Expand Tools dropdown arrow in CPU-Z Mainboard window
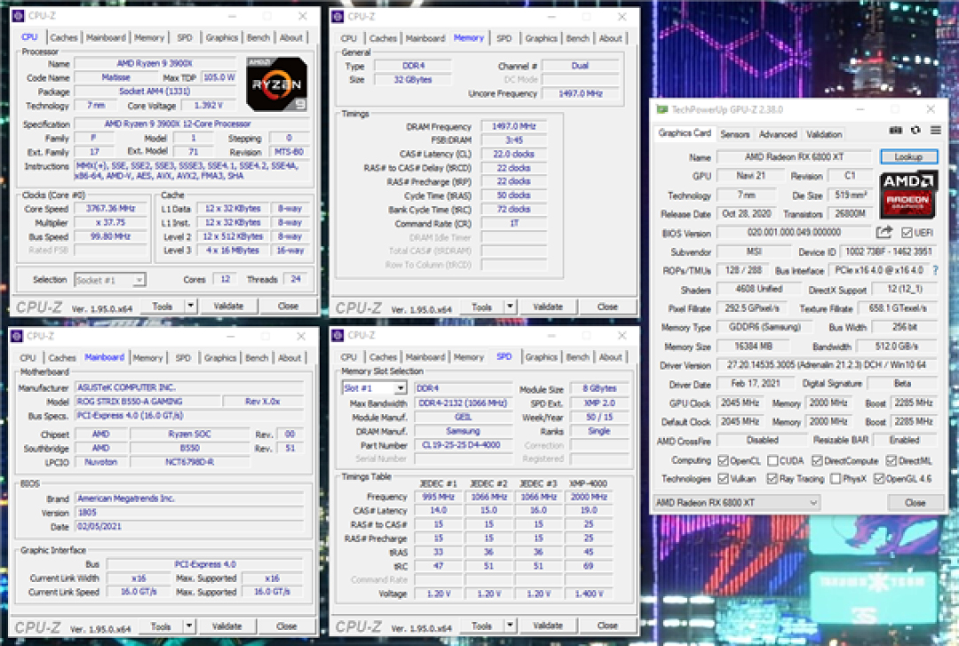This screenshot has width=959, height=646. pos(190,626)
